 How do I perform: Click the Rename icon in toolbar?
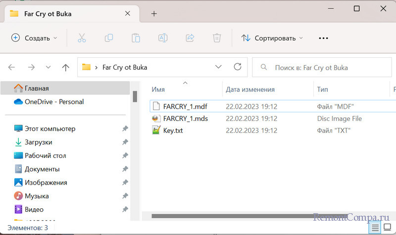tap(163, 38)
